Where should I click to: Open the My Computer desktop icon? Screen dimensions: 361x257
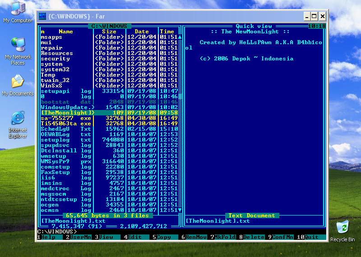tap(18, 12)
